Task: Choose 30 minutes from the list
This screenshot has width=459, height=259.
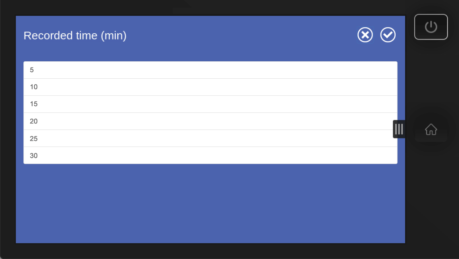Action: (x=210, y=155)
